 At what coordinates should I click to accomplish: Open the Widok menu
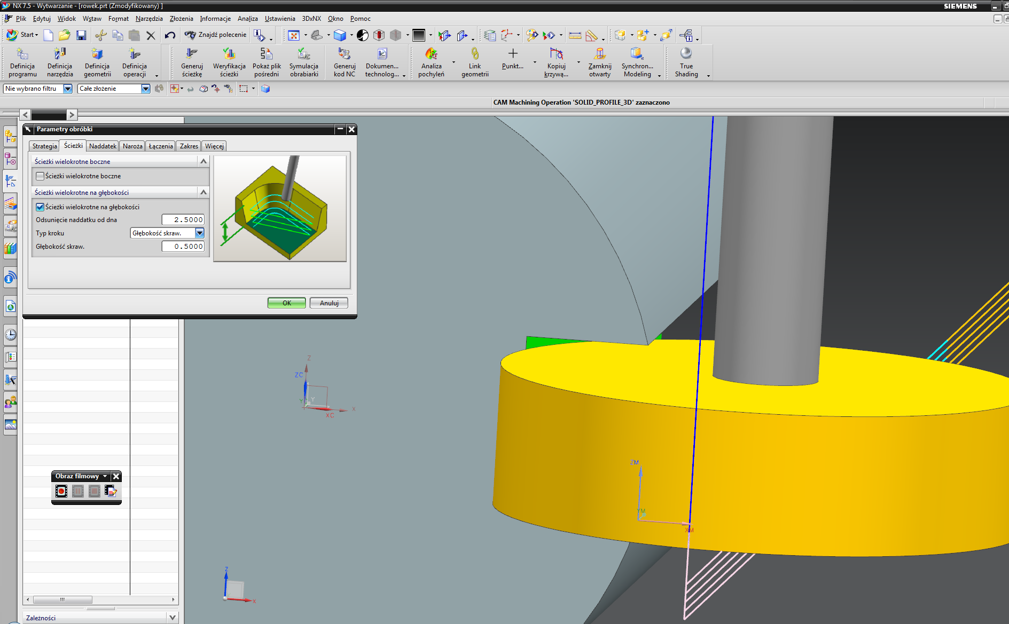(x=67, y=19)
